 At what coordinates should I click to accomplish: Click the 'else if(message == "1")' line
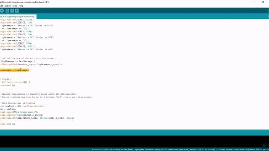[x=14, y=41]
